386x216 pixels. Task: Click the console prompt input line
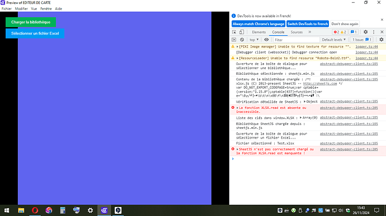click(x=308, y=159)
